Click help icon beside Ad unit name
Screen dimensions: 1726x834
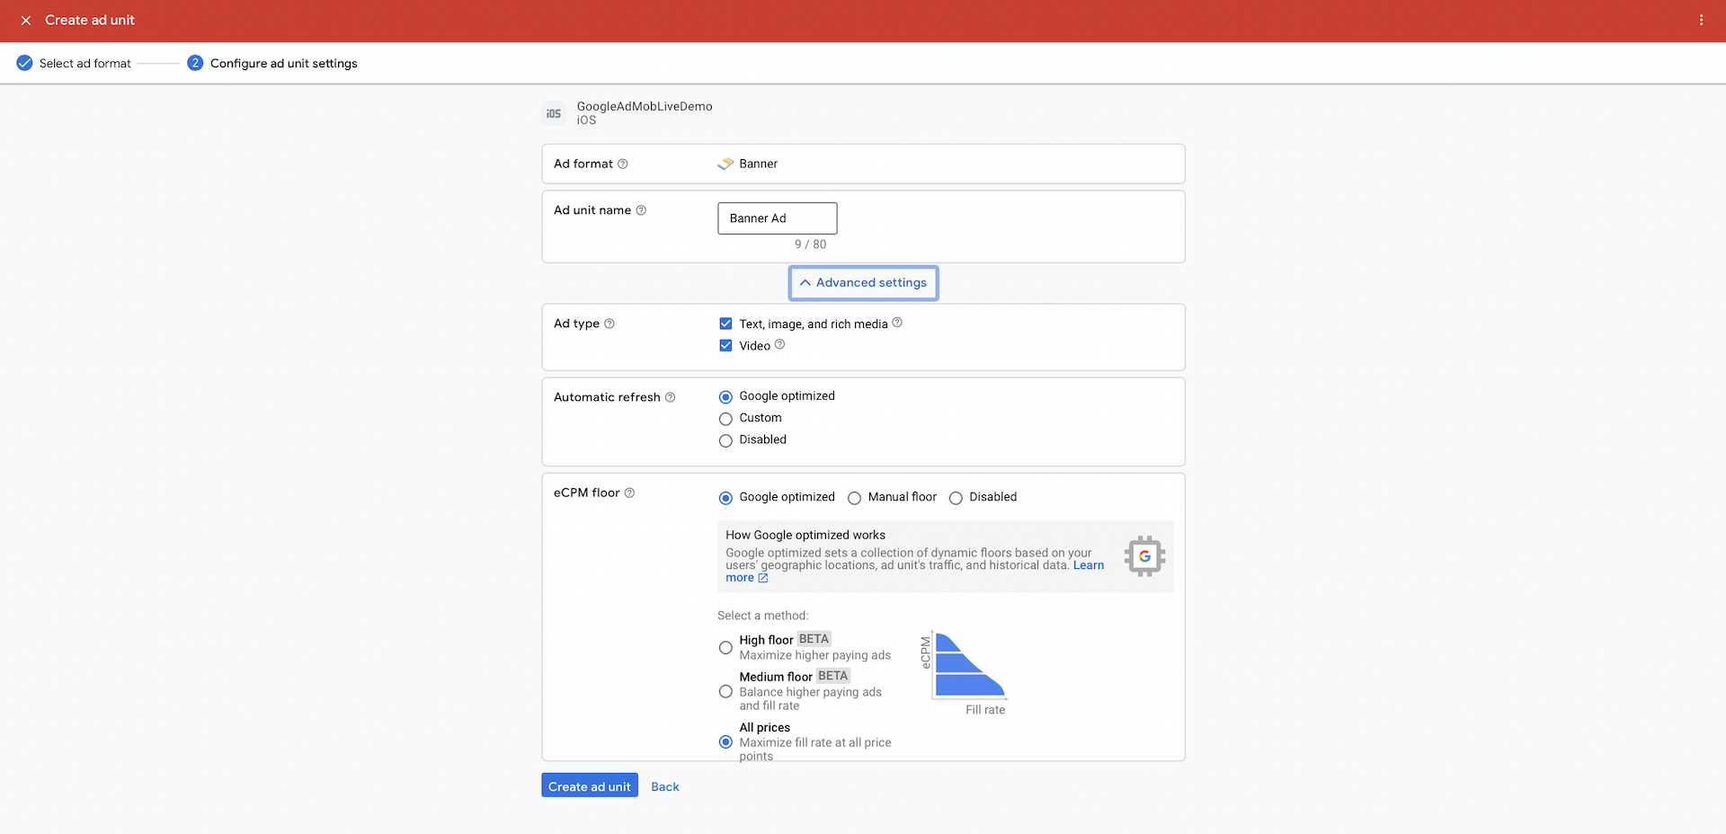[641, 210]
